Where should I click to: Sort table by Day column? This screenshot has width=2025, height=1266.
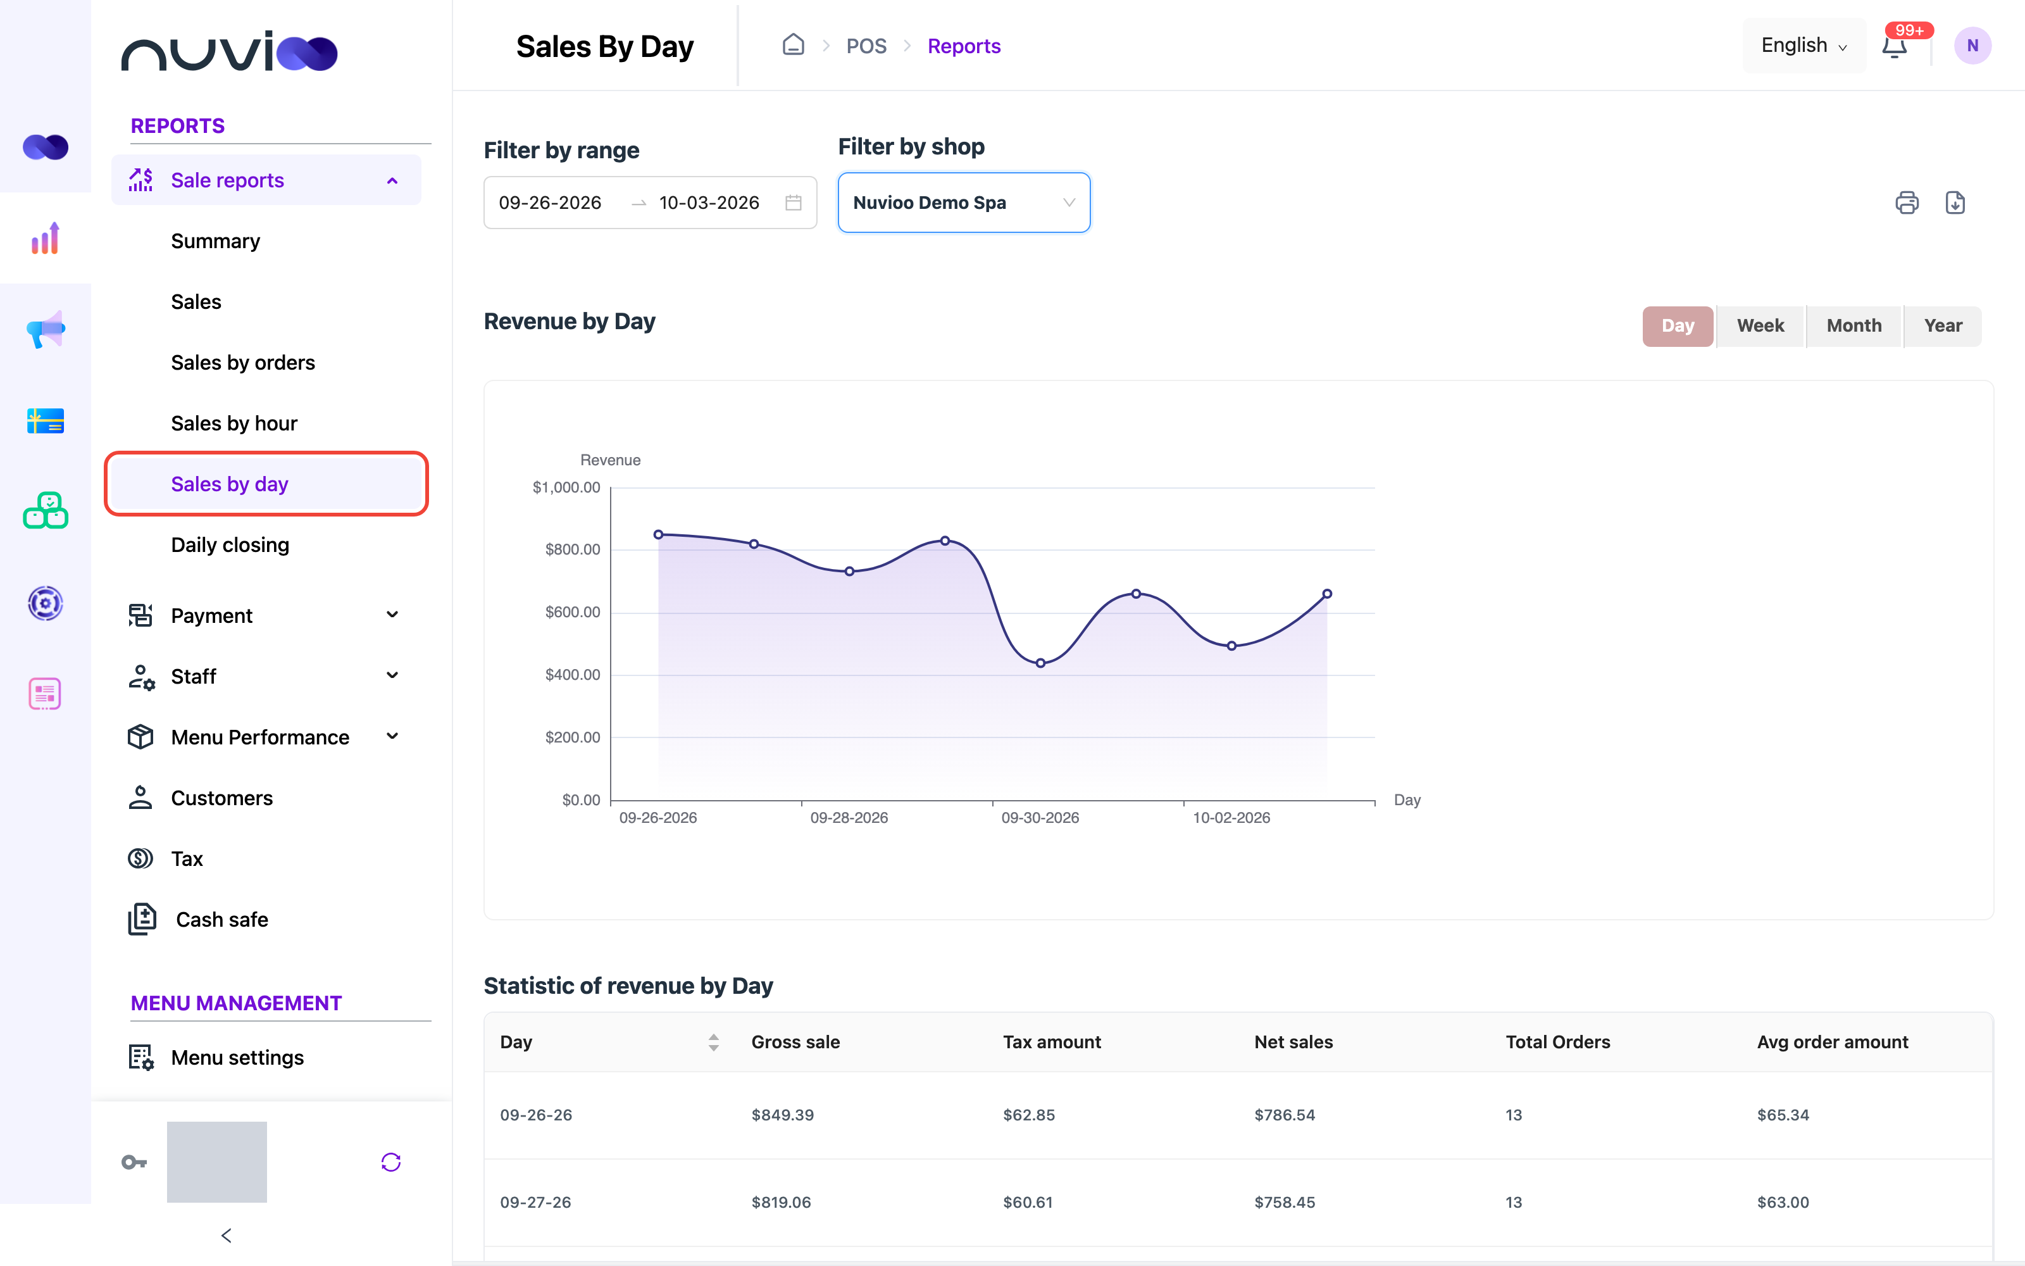click(713, 1042)
